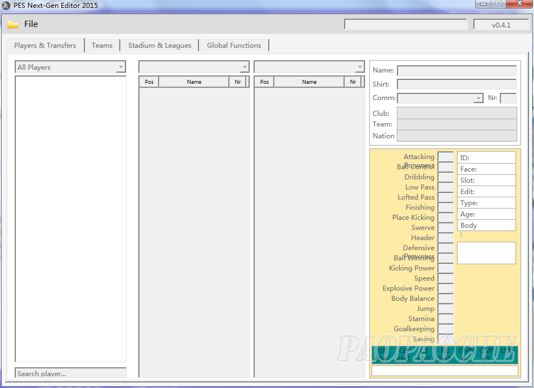Click the Goalkeeping value box
The width and height of the screenshot is (534, 388).
pos(445,329)
